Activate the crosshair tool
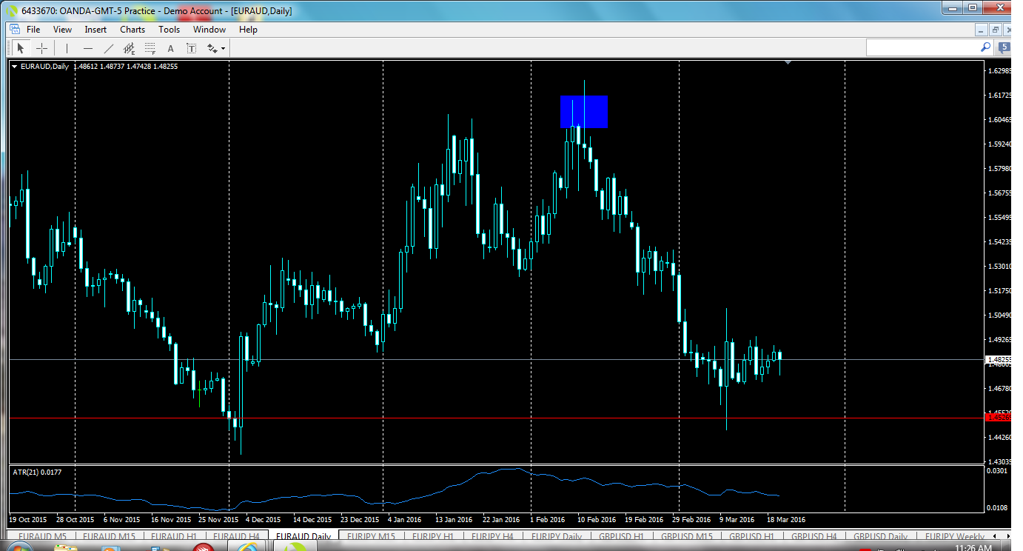Screen dimensions: 1023x551 [41, 48]
